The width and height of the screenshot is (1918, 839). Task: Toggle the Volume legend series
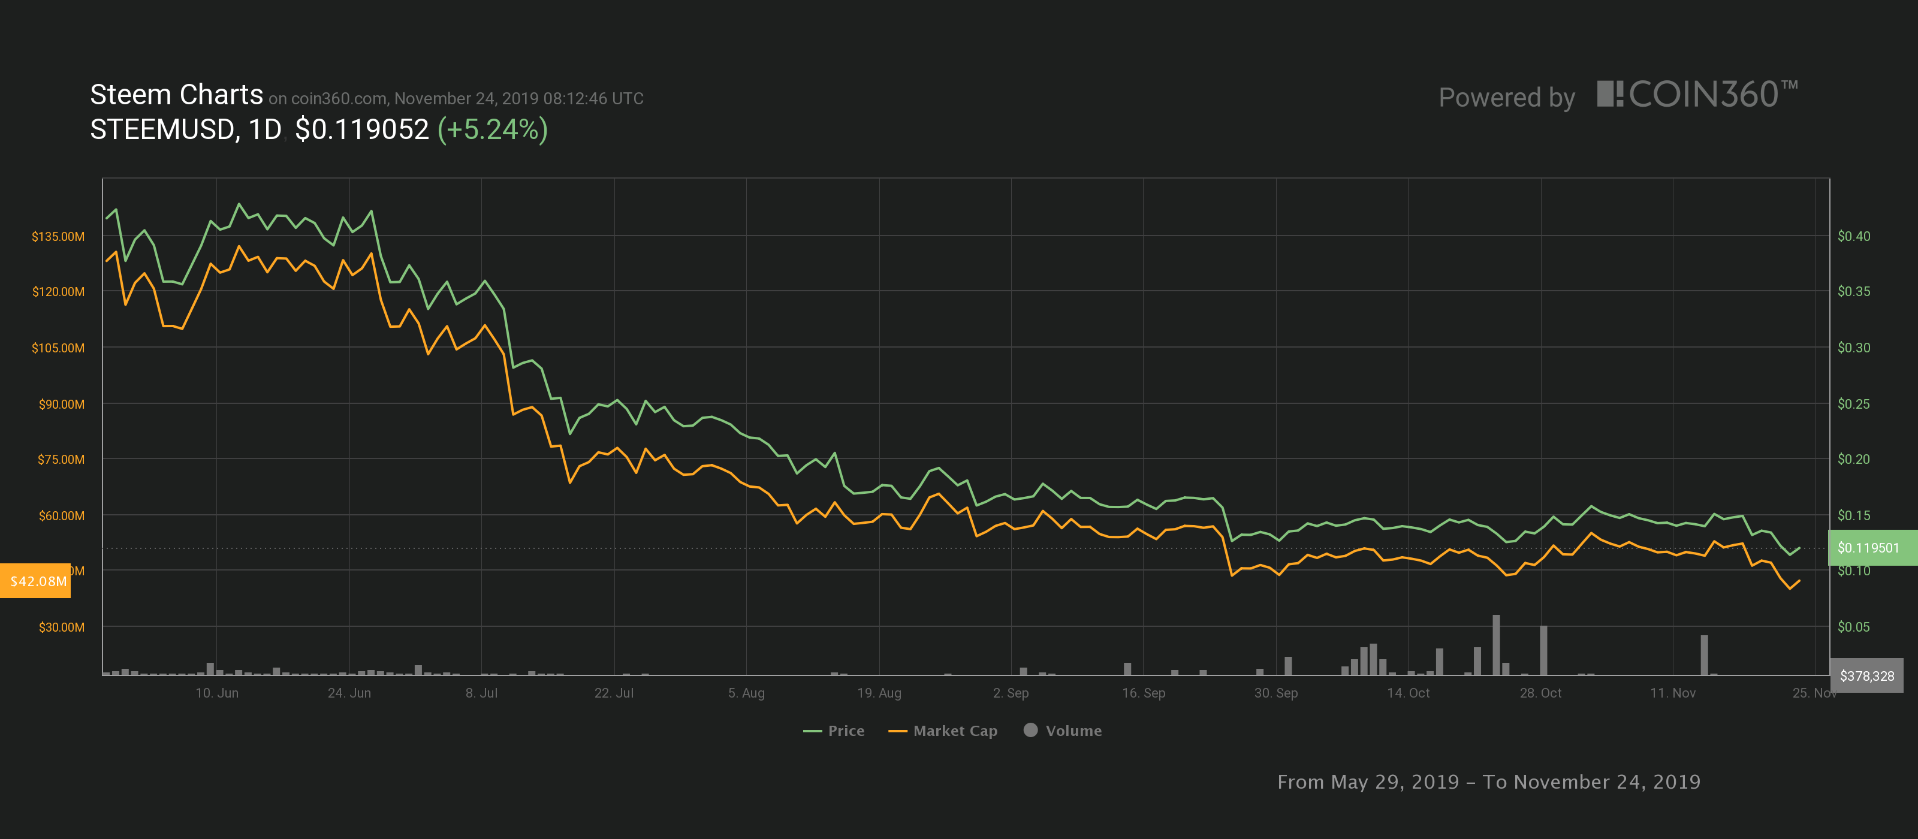point(1073,731)
